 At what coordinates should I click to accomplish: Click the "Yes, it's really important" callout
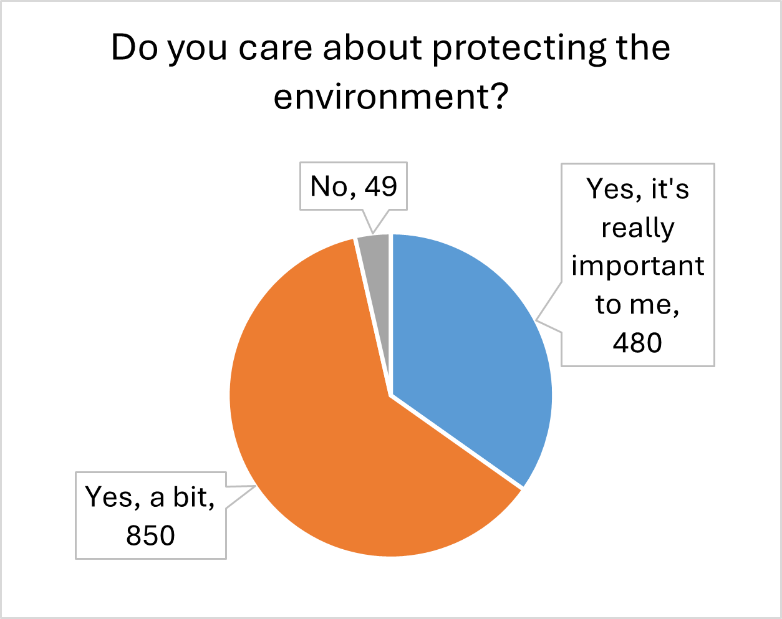tap(637, 265)
